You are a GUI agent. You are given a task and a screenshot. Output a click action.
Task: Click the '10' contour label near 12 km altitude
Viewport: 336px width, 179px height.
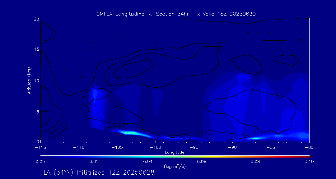click(x=143, y=61)
